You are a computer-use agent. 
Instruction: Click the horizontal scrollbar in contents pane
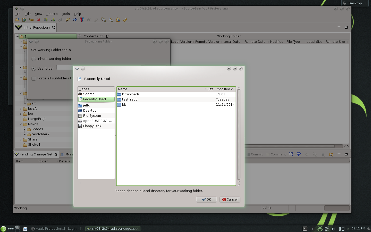pos(290,146)
